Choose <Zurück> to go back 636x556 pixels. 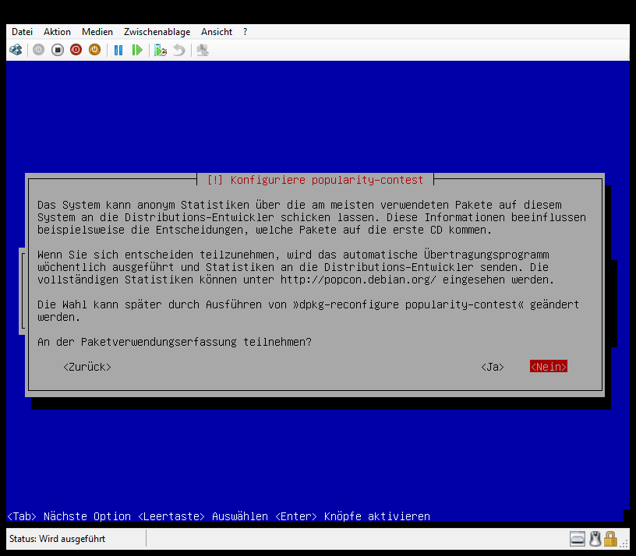coord(87,367)
